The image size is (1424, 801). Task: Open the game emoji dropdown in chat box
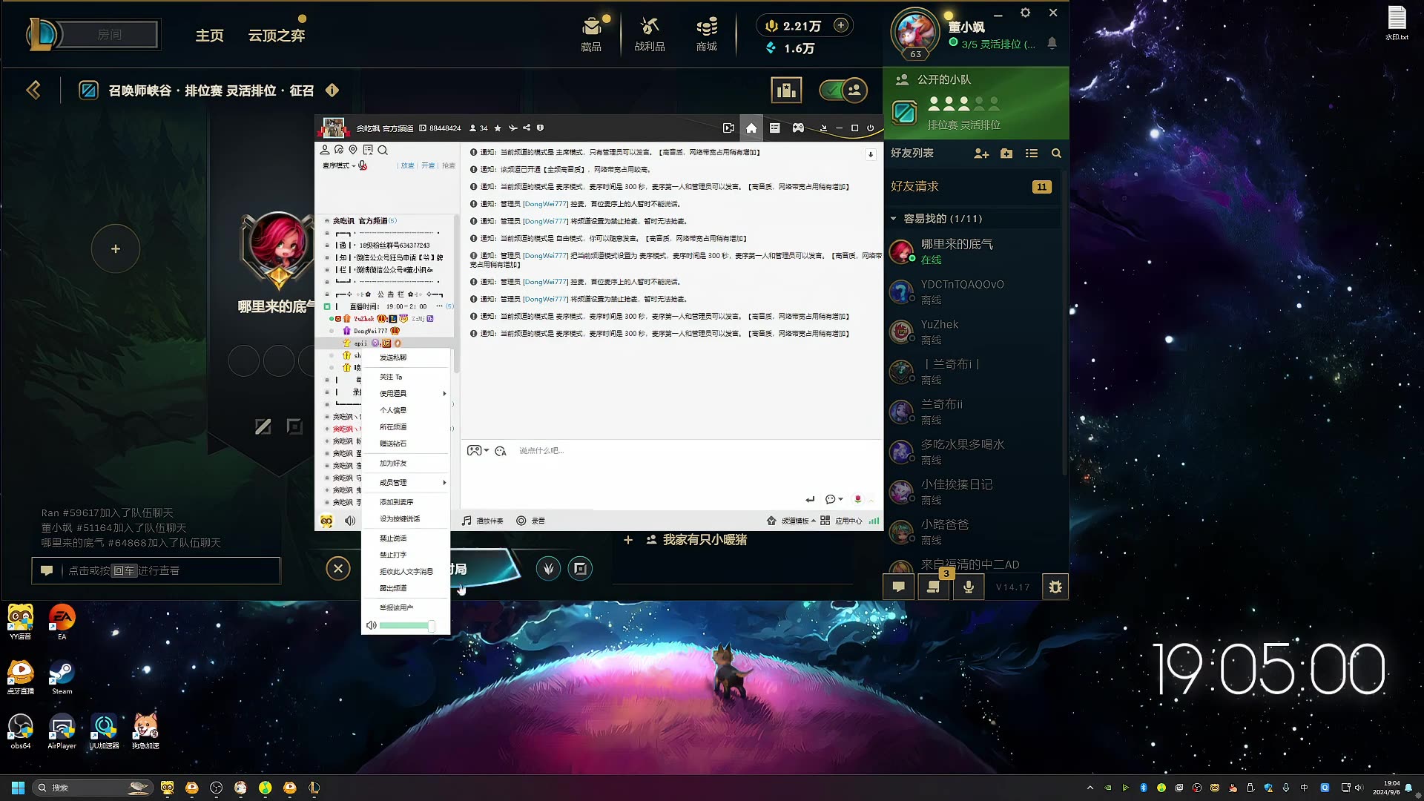pyautogui.click(x=477, y=450)
